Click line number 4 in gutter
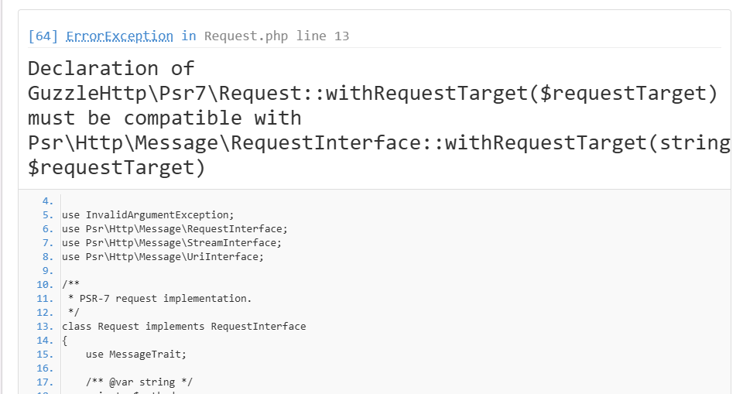The height and width of the screenshot is (394, 743). click(x=48, y=201)
